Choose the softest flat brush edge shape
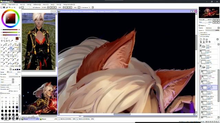 pos(20,69)
